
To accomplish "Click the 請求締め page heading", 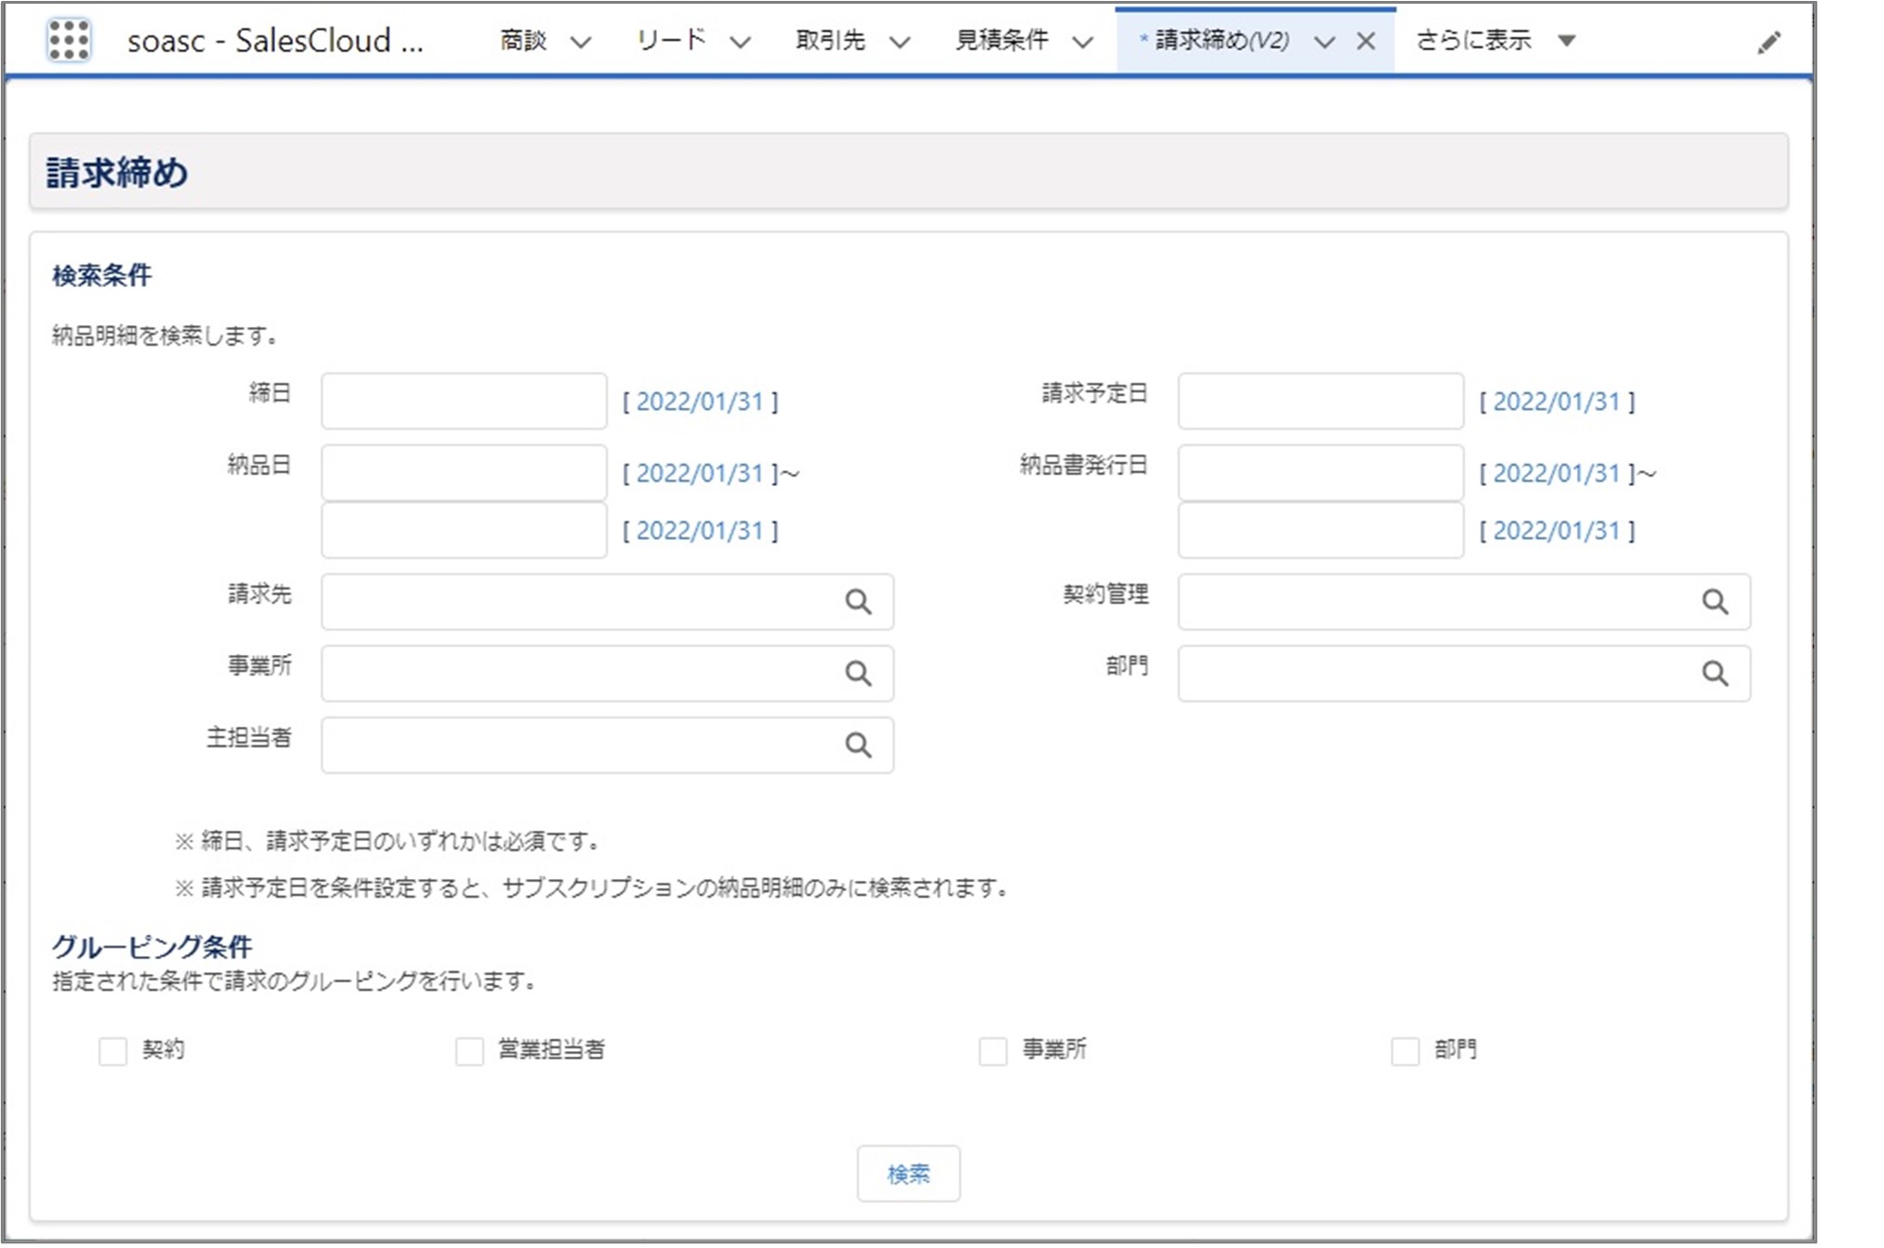I will pos(117,173).
